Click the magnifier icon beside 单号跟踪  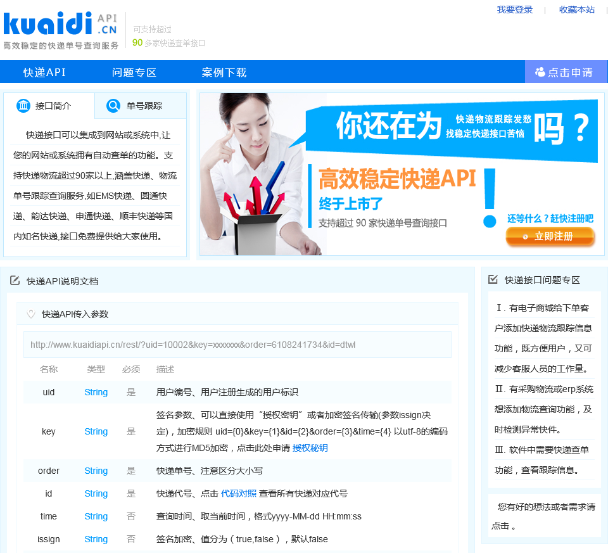(x=113, y=106)
